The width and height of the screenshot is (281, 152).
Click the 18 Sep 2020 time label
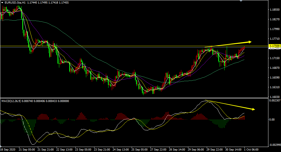click(x=8, y=149)
